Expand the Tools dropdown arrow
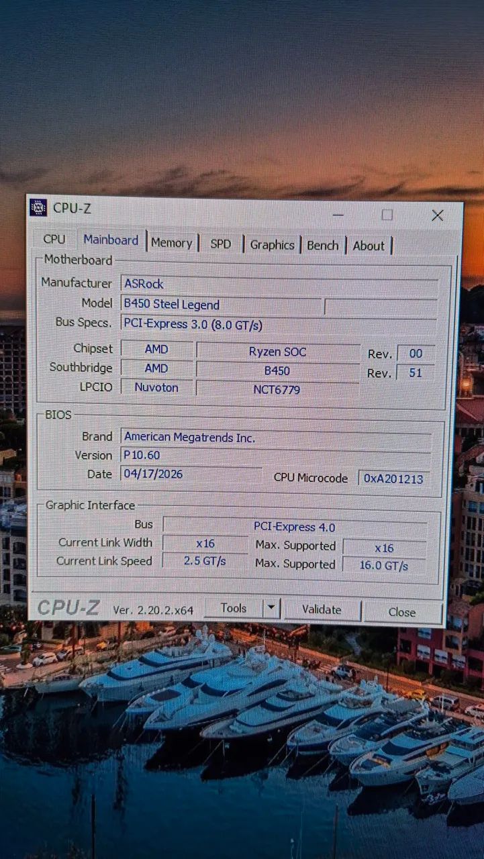The width and height of the screenshot is (484, 859). [271, 609]
